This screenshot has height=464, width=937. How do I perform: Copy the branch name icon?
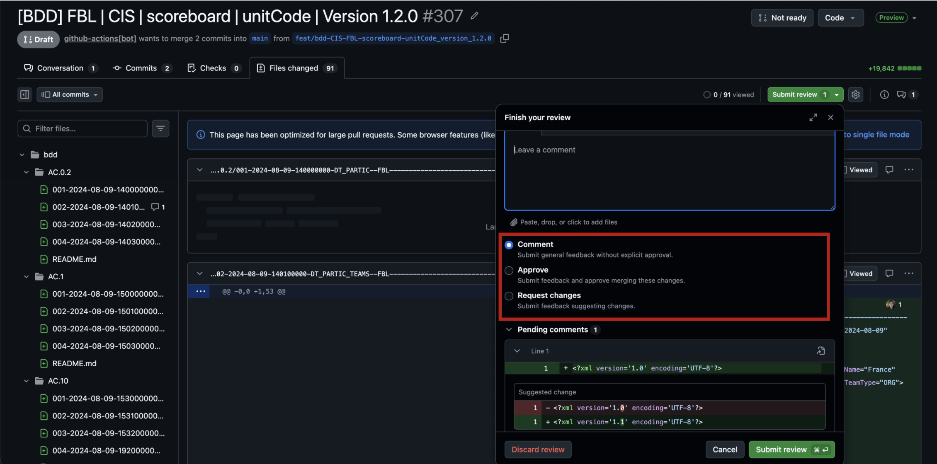tap(505, 38)
